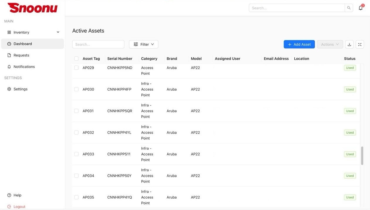Open the Dashboard page

click(23, 44)
